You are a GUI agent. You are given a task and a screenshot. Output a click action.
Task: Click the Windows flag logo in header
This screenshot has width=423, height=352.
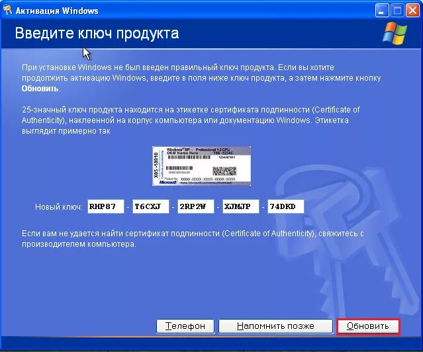tap(395, 34)
